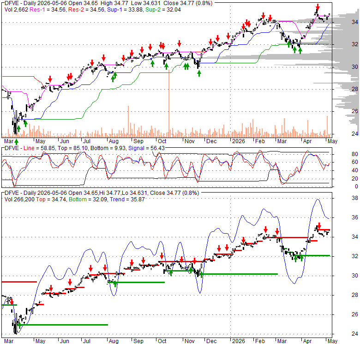Click the 2026 label on the bottom chart axis
This screenshot has height=344, width=360.
[238, 341]
